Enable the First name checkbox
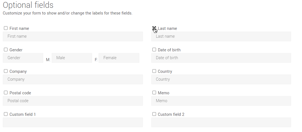Viewport: 302px width, 132px height. [x=6, y=28]
